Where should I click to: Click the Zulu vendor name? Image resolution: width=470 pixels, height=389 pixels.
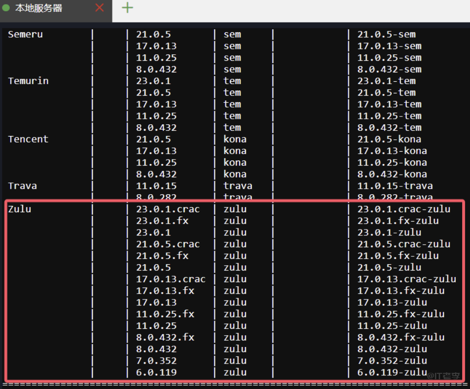tap(20, 209)
